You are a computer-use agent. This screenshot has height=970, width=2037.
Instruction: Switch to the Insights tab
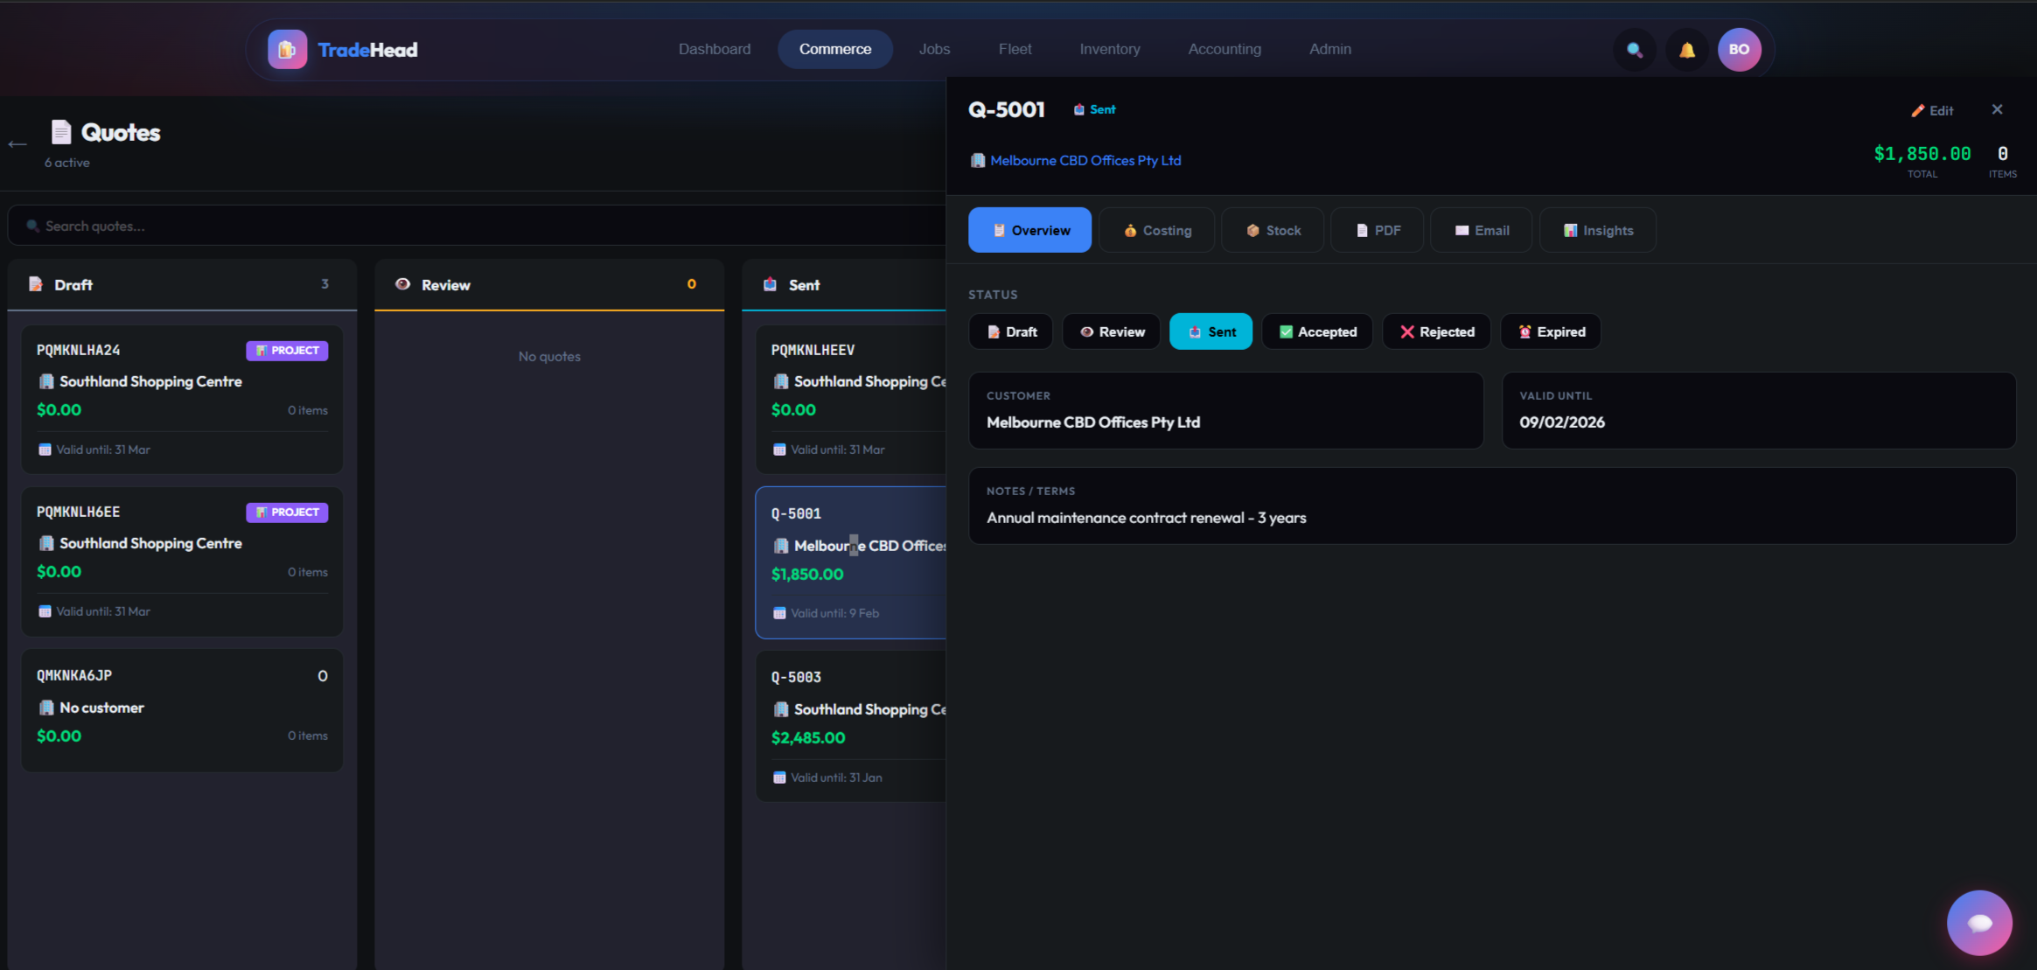pyautogui.click(x=1598, y=230)
